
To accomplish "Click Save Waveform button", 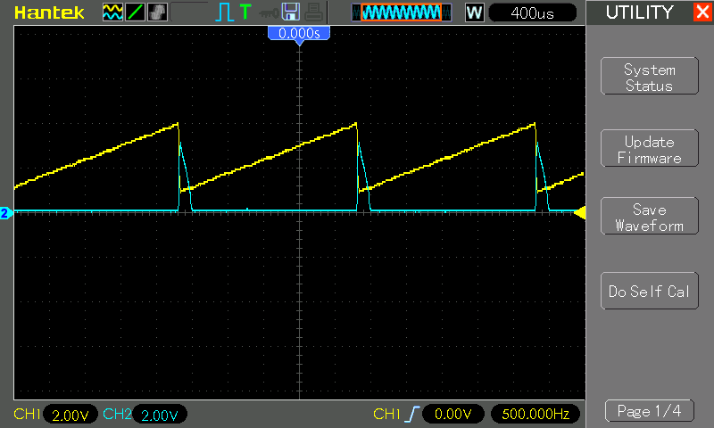I will [x=650, y=216].
